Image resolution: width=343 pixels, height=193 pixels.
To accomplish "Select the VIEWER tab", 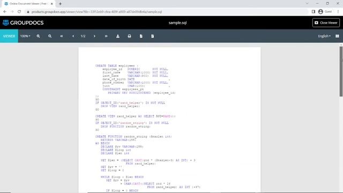I will [9, 36].
